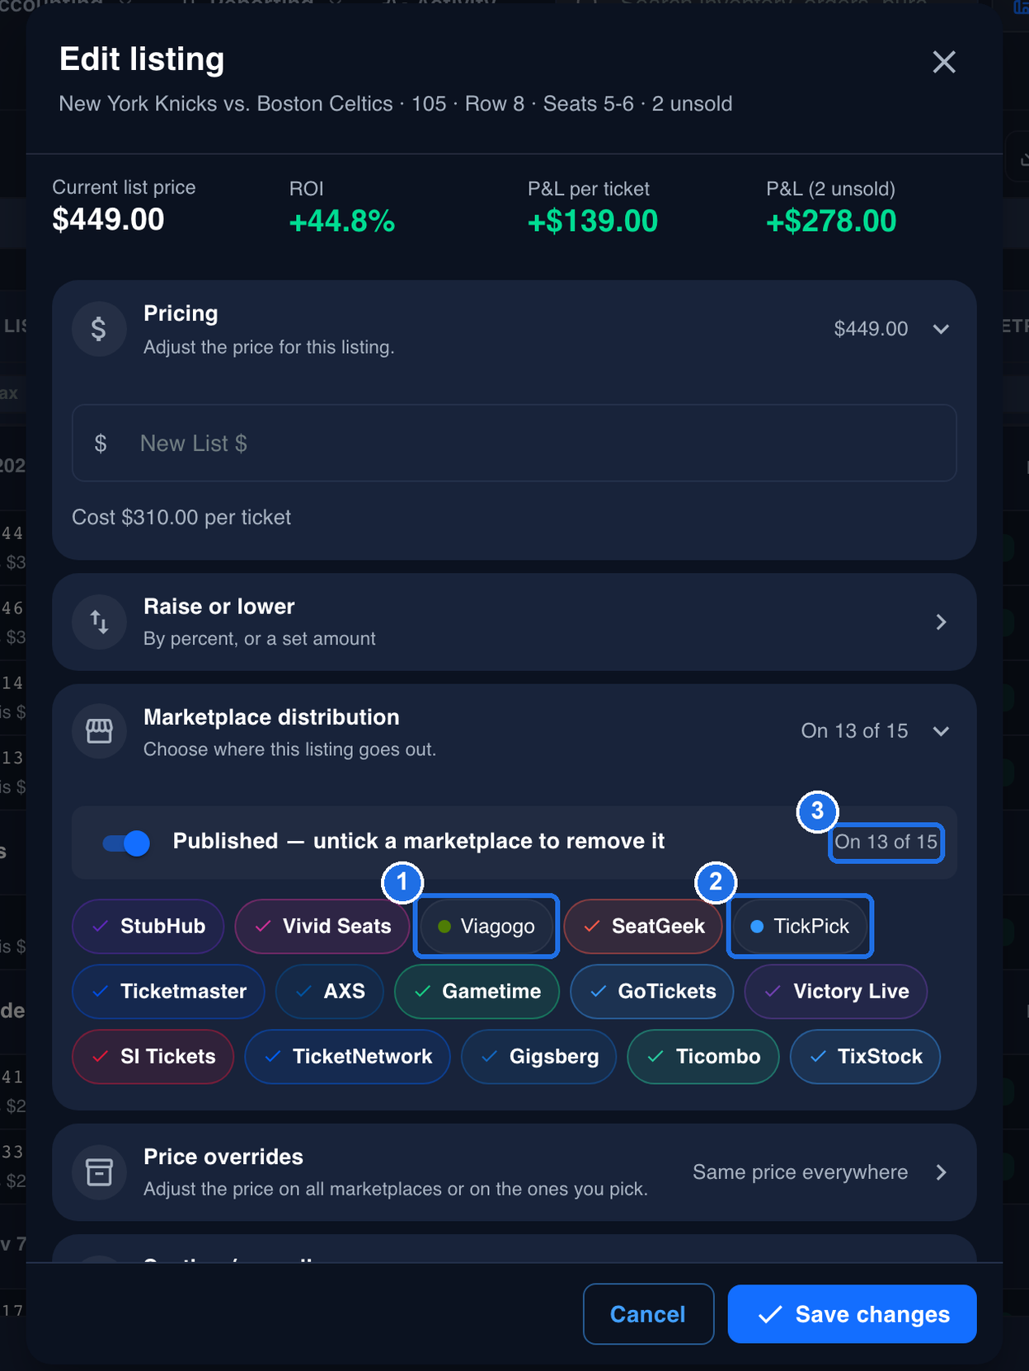1029x1371 pixels.
Task: Click the +$278.00 P&L unsold value
Action: click(831, 221)
